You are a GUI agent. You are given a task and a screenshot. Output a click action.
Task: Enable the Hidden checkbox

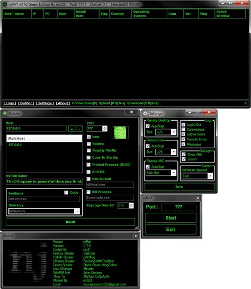[89, 144]
